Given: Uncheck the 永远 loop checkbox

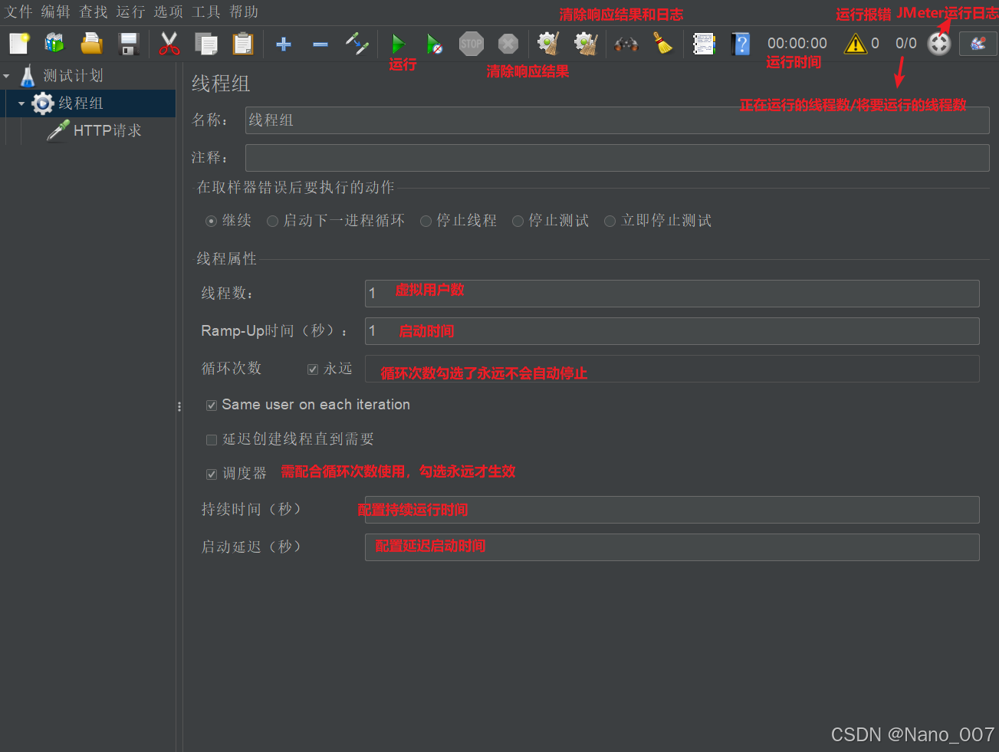Looking at the screenshot, I should (313, 369).
